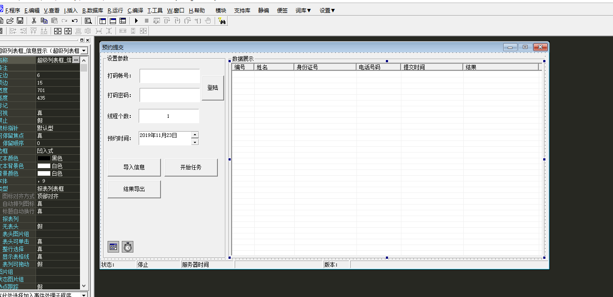Open the component selector dropdown in property panel
The image size is (613, 297).
84,51
